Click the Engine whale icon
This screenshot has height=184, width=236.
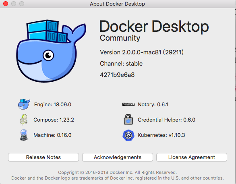pyautogui.click(x=24, y=104)
